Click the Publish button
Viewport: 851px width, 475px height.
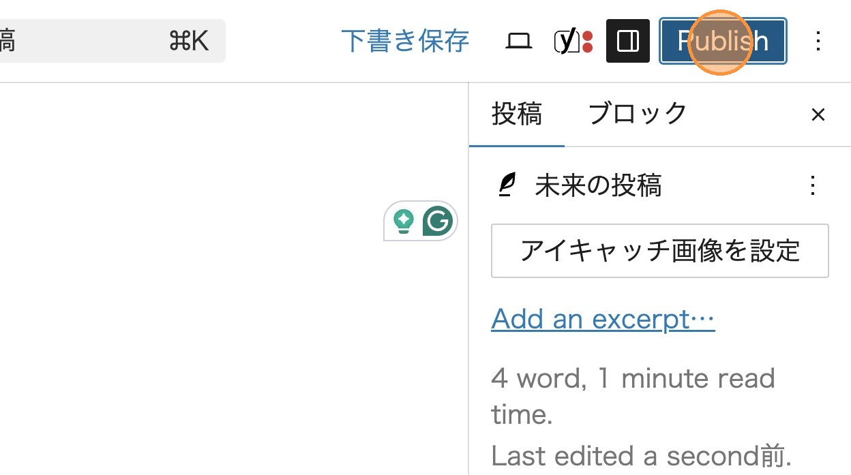tap(723, 42)
